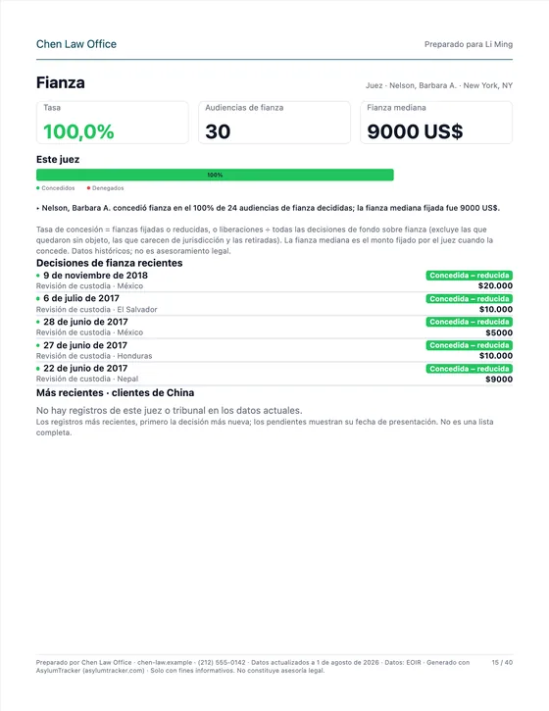Viewport: 549px width, 711px height.
Task: Select the Audiencias de fianza card showing 30
Action: (x=274, y=123)
